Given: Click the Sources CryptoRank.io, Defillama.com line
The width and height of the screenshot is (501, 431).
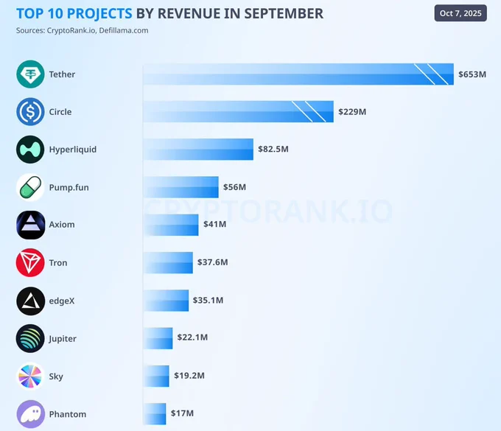Looking at the screenshot, I should coord(82,31).
